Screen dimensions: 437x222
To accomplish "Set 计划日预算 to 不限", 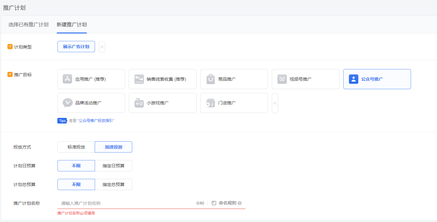I will tap(76, 166).
